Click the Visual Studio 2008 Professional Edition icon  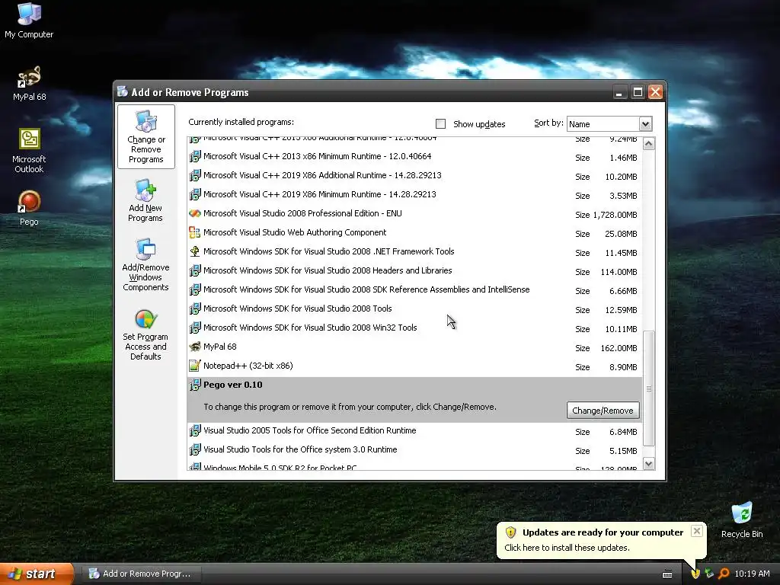tap(194, 213)
